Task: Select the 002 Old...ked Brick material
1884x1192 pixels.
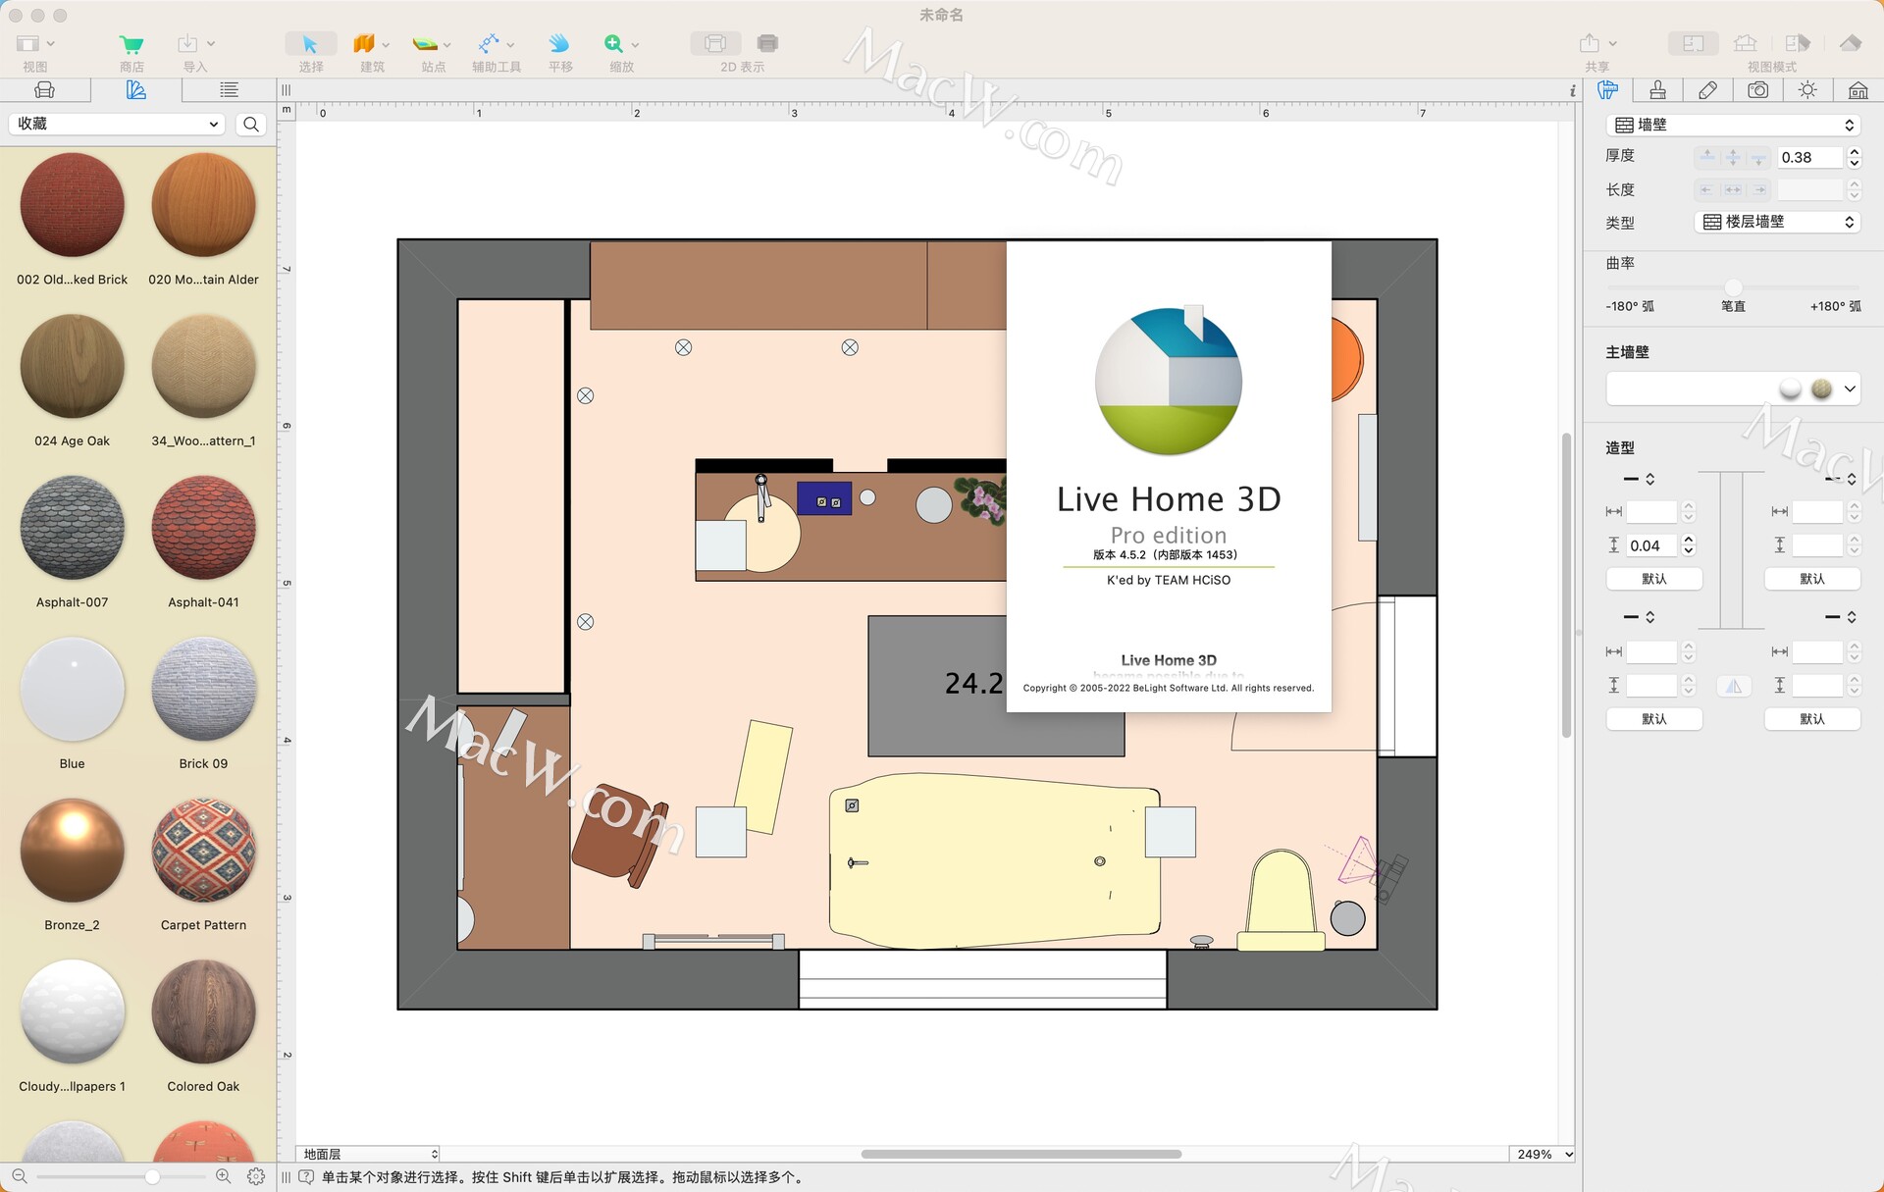Action: click(x=72, y=205)
